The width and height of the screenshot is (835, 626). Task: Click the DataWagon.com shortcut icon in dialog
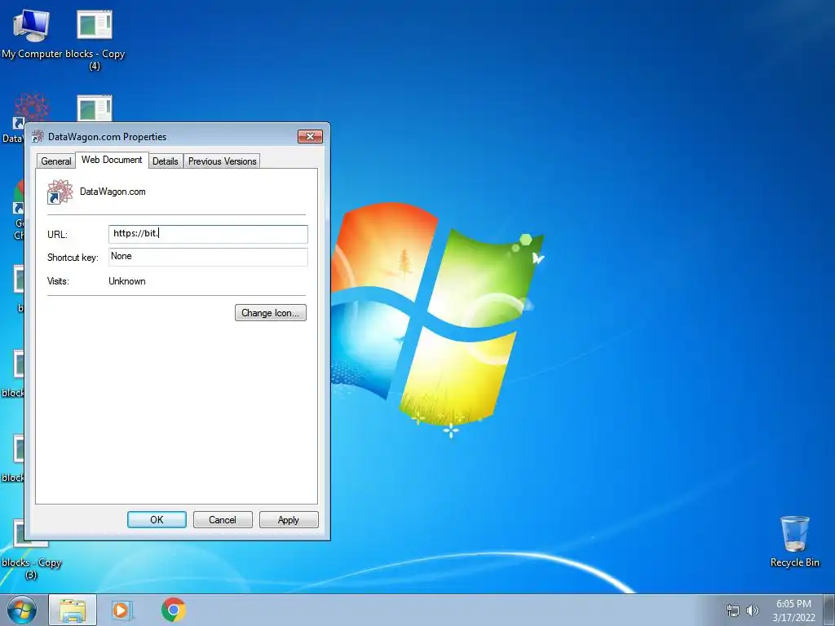coord(60,192)
